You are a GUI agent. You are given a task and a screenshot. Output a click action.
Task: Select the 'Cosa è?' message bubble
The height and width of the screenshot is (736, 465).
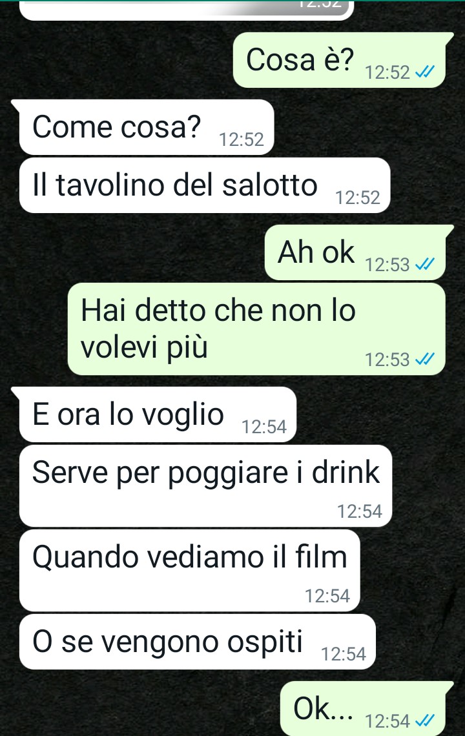click(x=344, y=60)
